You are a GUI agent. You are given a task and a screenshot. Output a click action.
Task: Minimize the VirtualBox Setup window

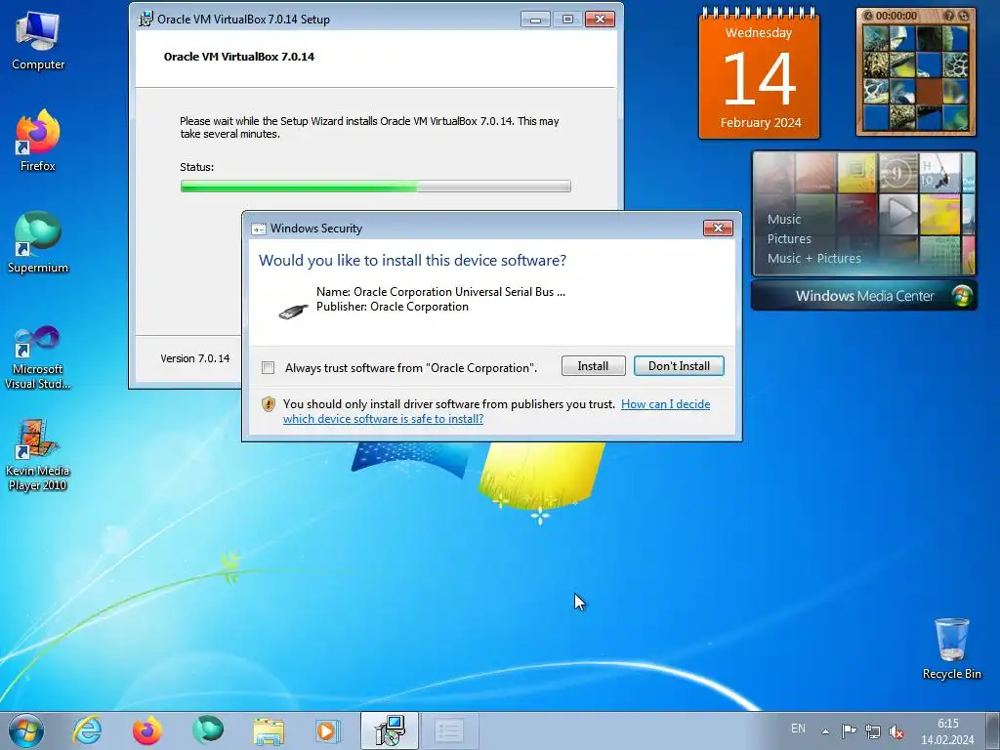point(535,20)
